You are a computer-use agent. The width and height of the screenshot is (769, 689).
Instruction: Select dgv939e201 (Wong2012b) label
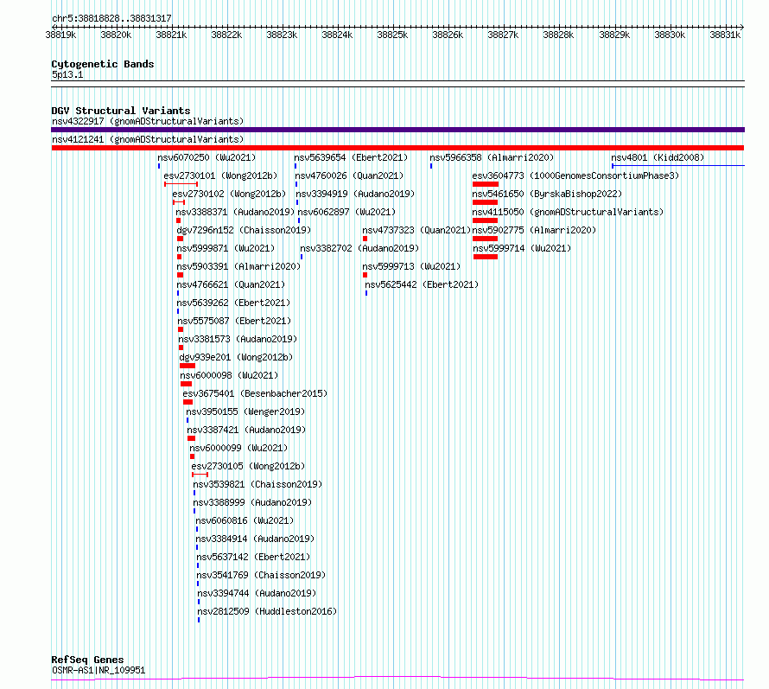tap(236, 357)
